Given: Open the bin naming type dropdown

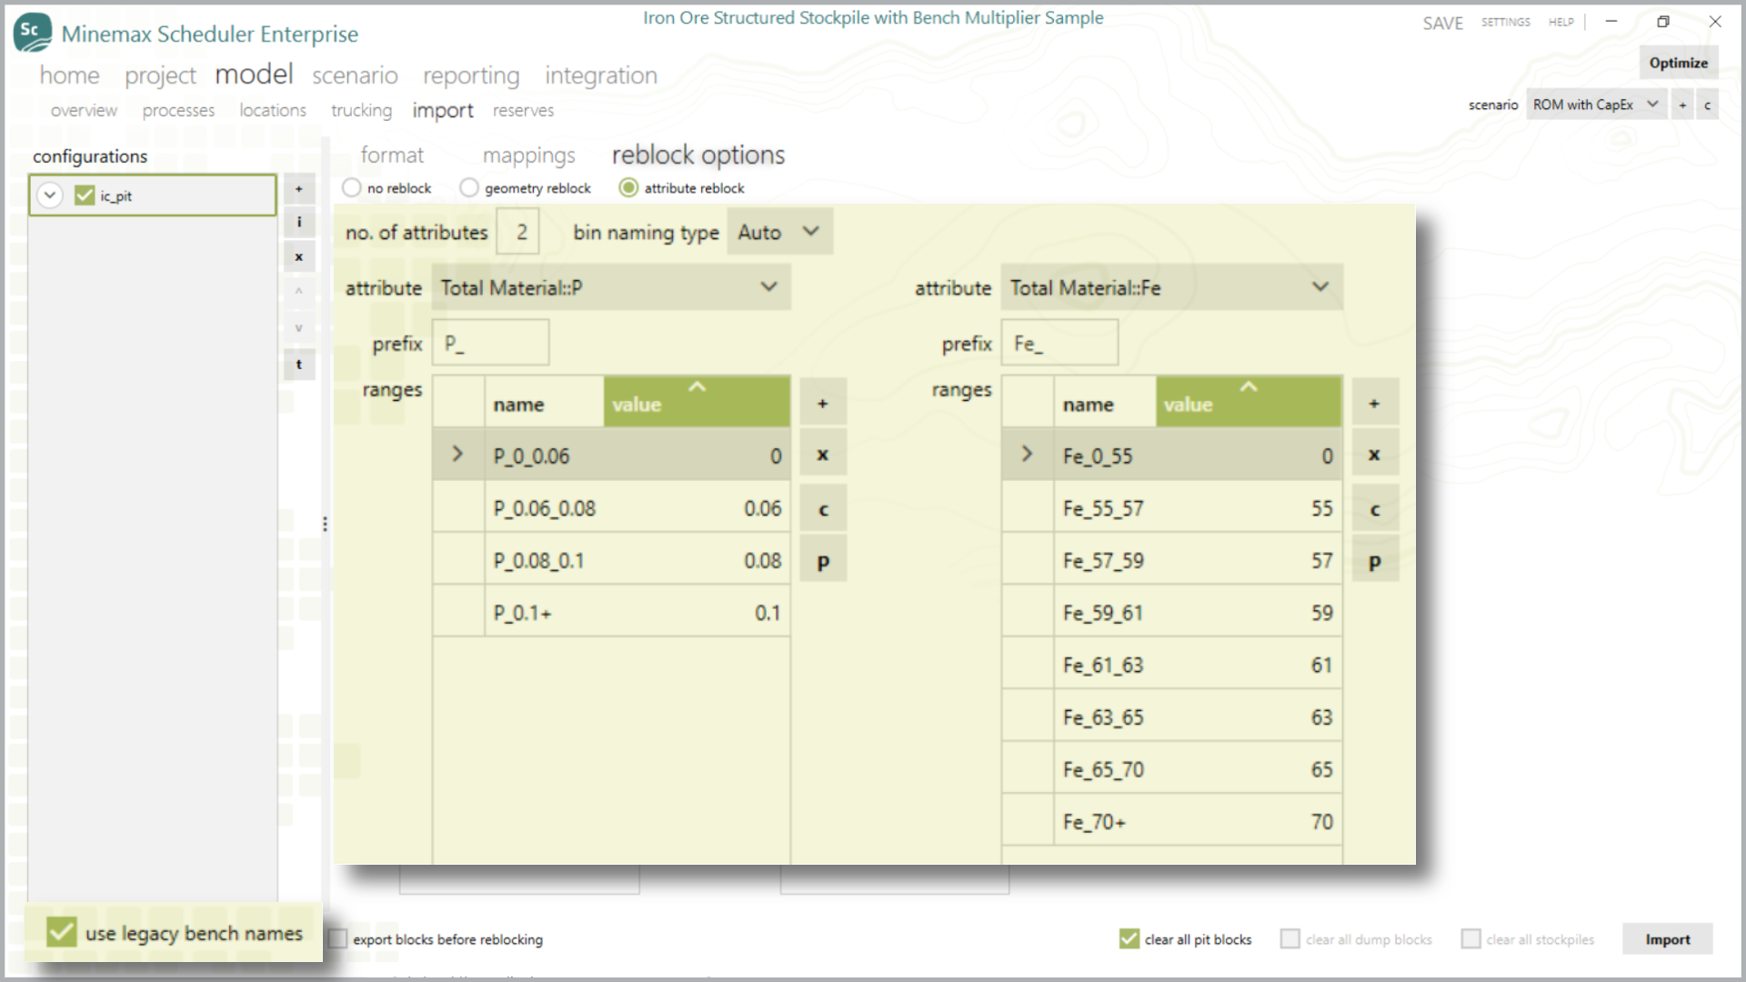Looking at the screenshot, I should [x=780, y=232].
